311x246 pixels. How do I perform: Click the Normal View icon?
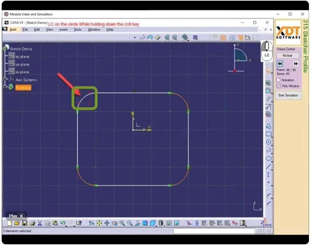(137, 223)
